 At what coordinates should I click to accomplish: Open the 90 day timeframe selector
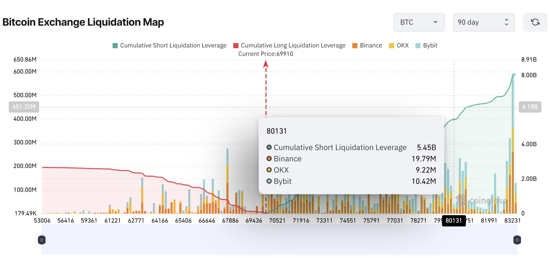(483, 22)
